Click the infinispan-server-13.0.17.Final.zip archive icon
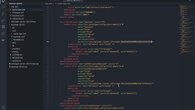195x110 pixels. 10,64
